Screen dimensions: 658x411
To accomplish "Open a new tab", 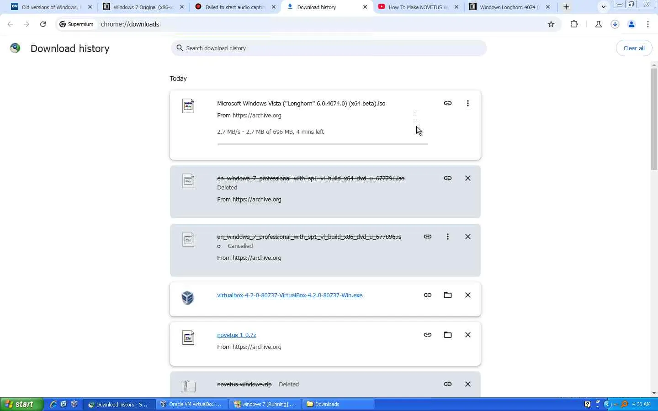I will pos(566,7).
